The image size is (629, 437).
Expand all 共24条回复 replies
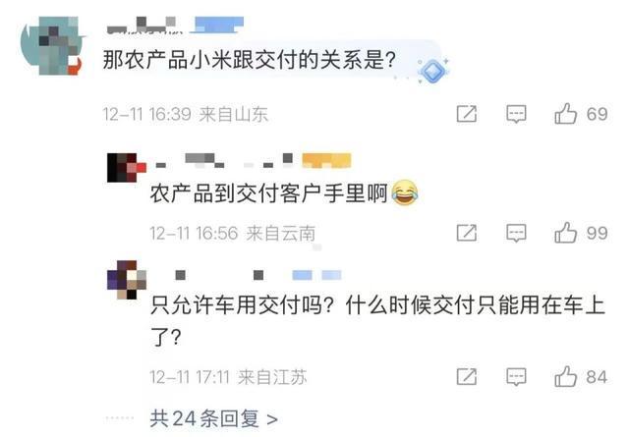point(214,418)
